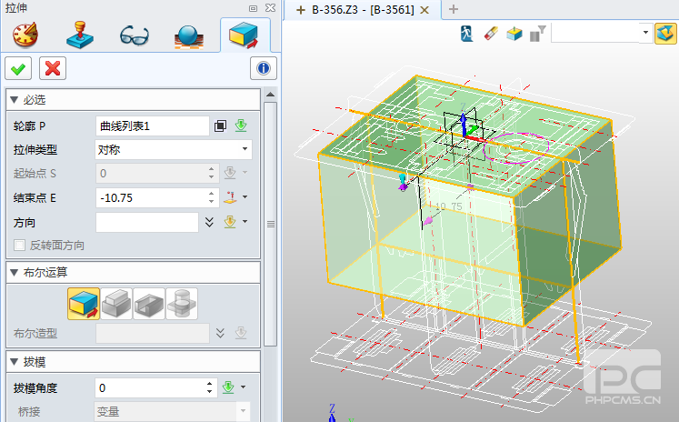679x422 pixels.
Task: Click the 结束点 E value field
Action: 151,197
